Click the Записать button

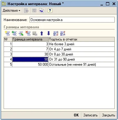[90, 115]
